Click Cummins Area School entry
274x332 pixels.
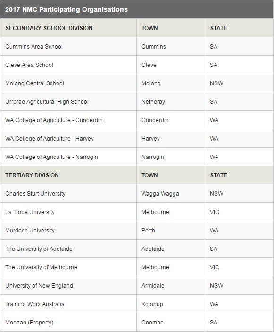click(34, 47)
